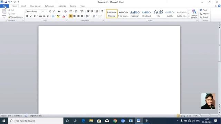Viewport: 221px width, 124px height.
Task: Open the Find dropdown arrow
Action: [x=208, y=10]
